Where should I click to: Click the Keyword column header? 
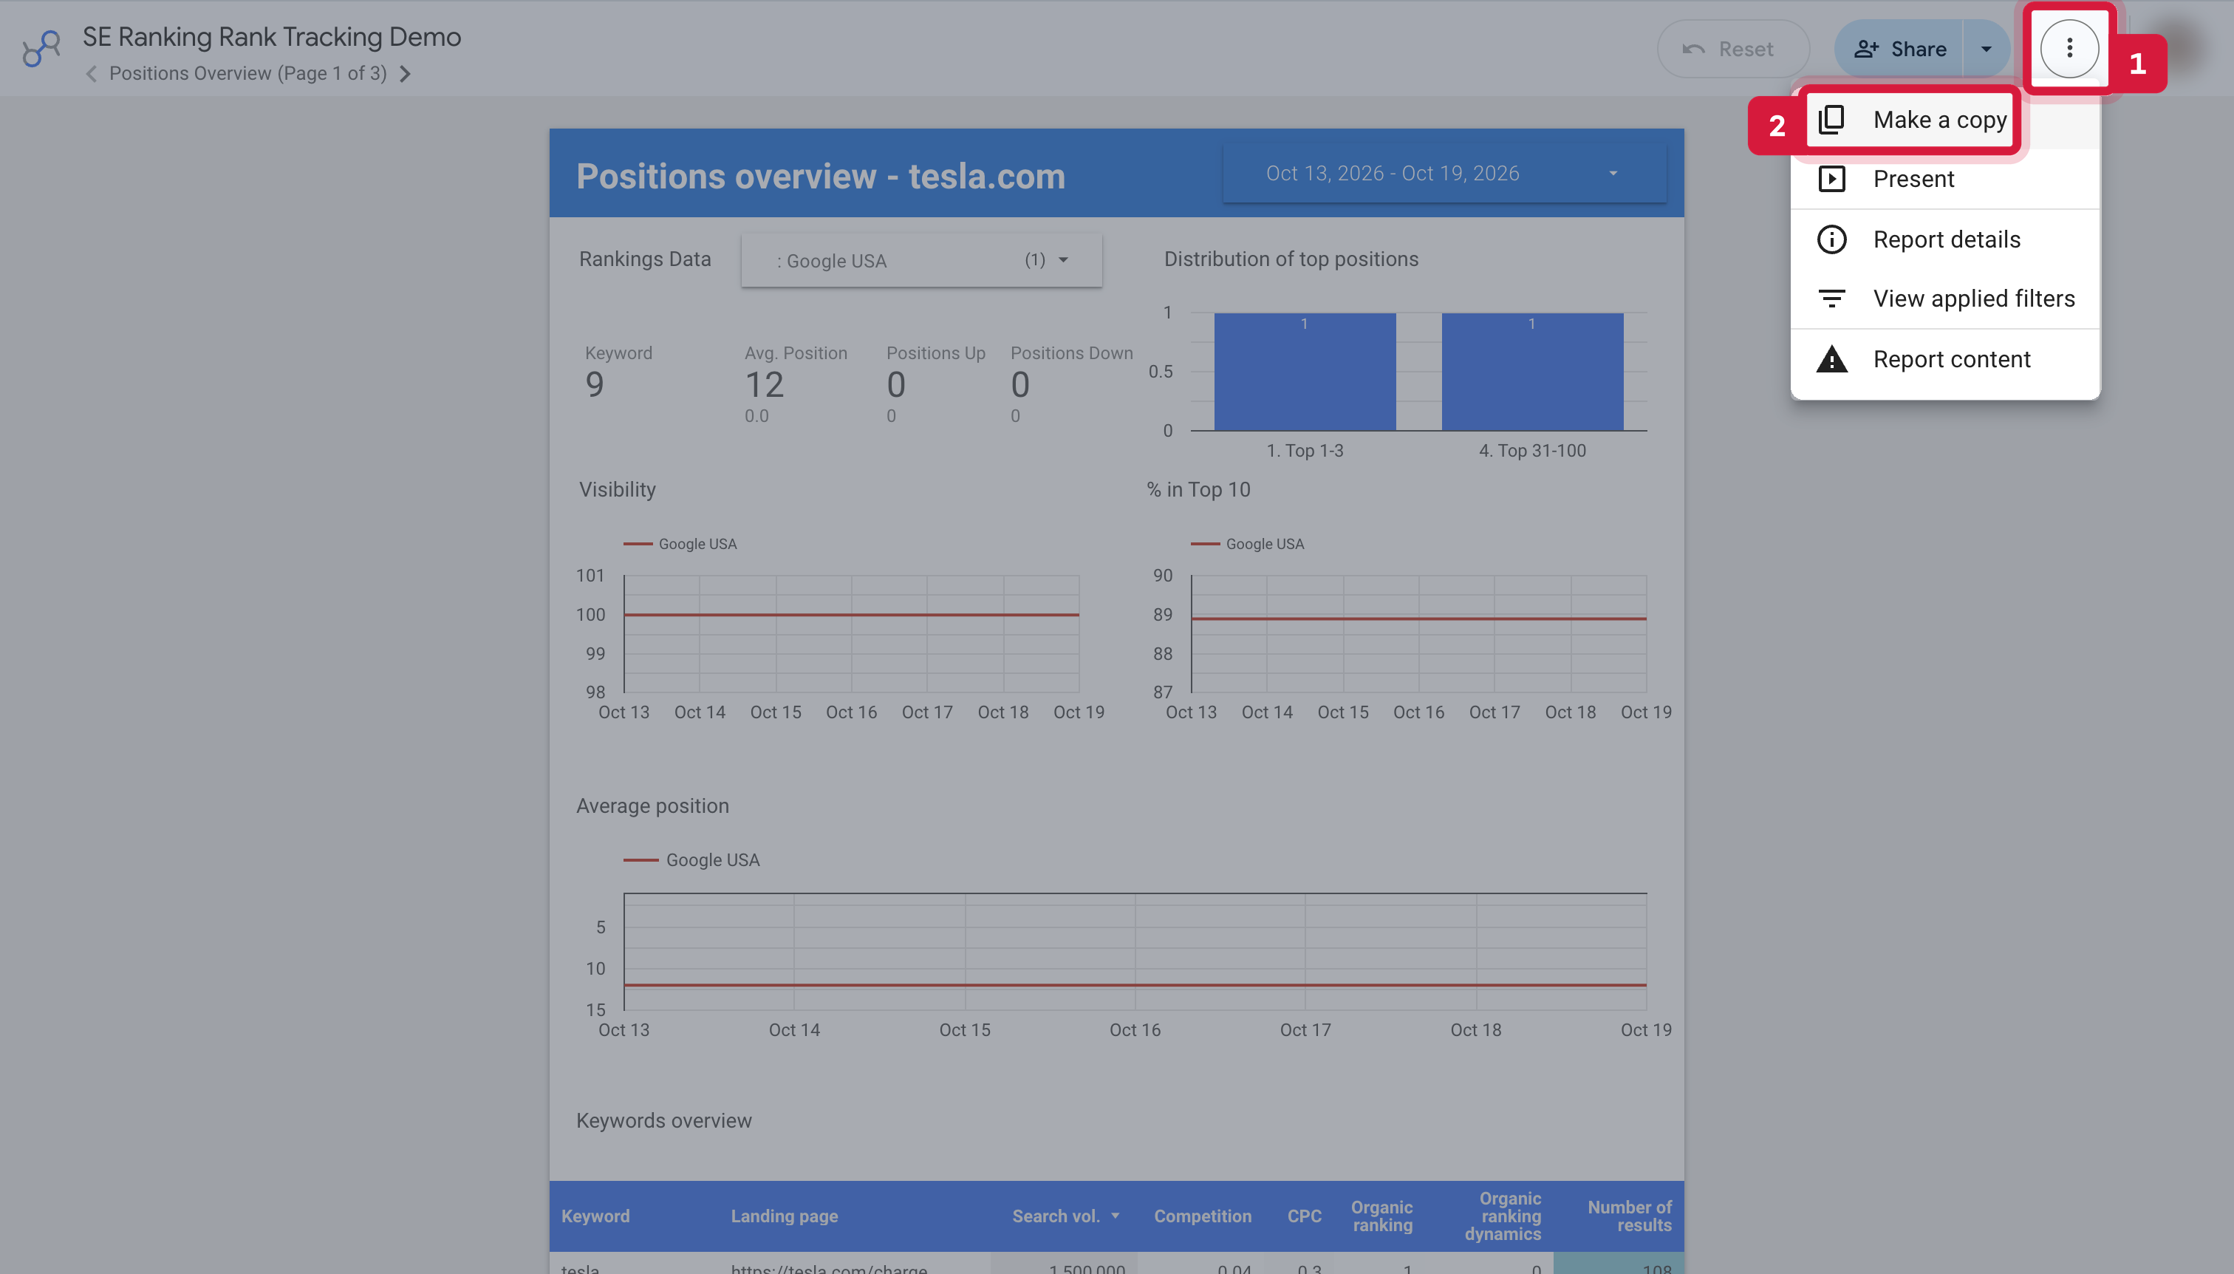[x=595, y=1216]
